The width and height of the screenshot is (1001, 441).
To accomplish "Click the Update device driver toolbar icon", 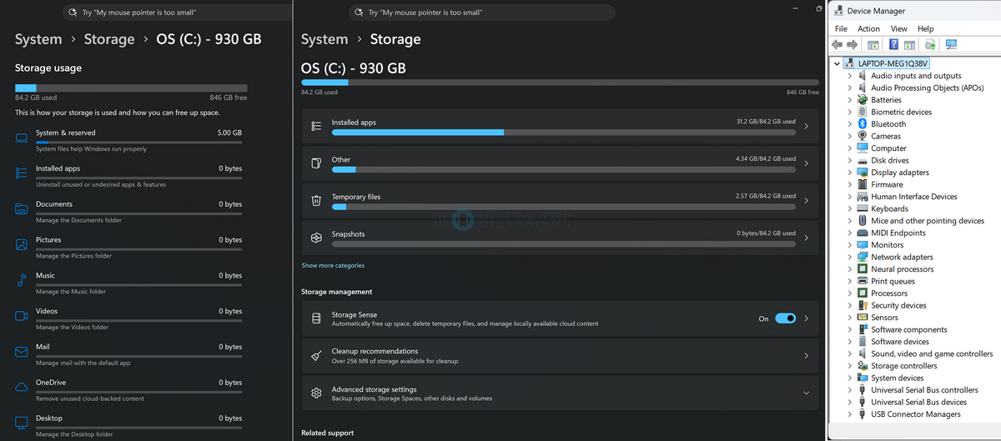I will pos(930,44).
